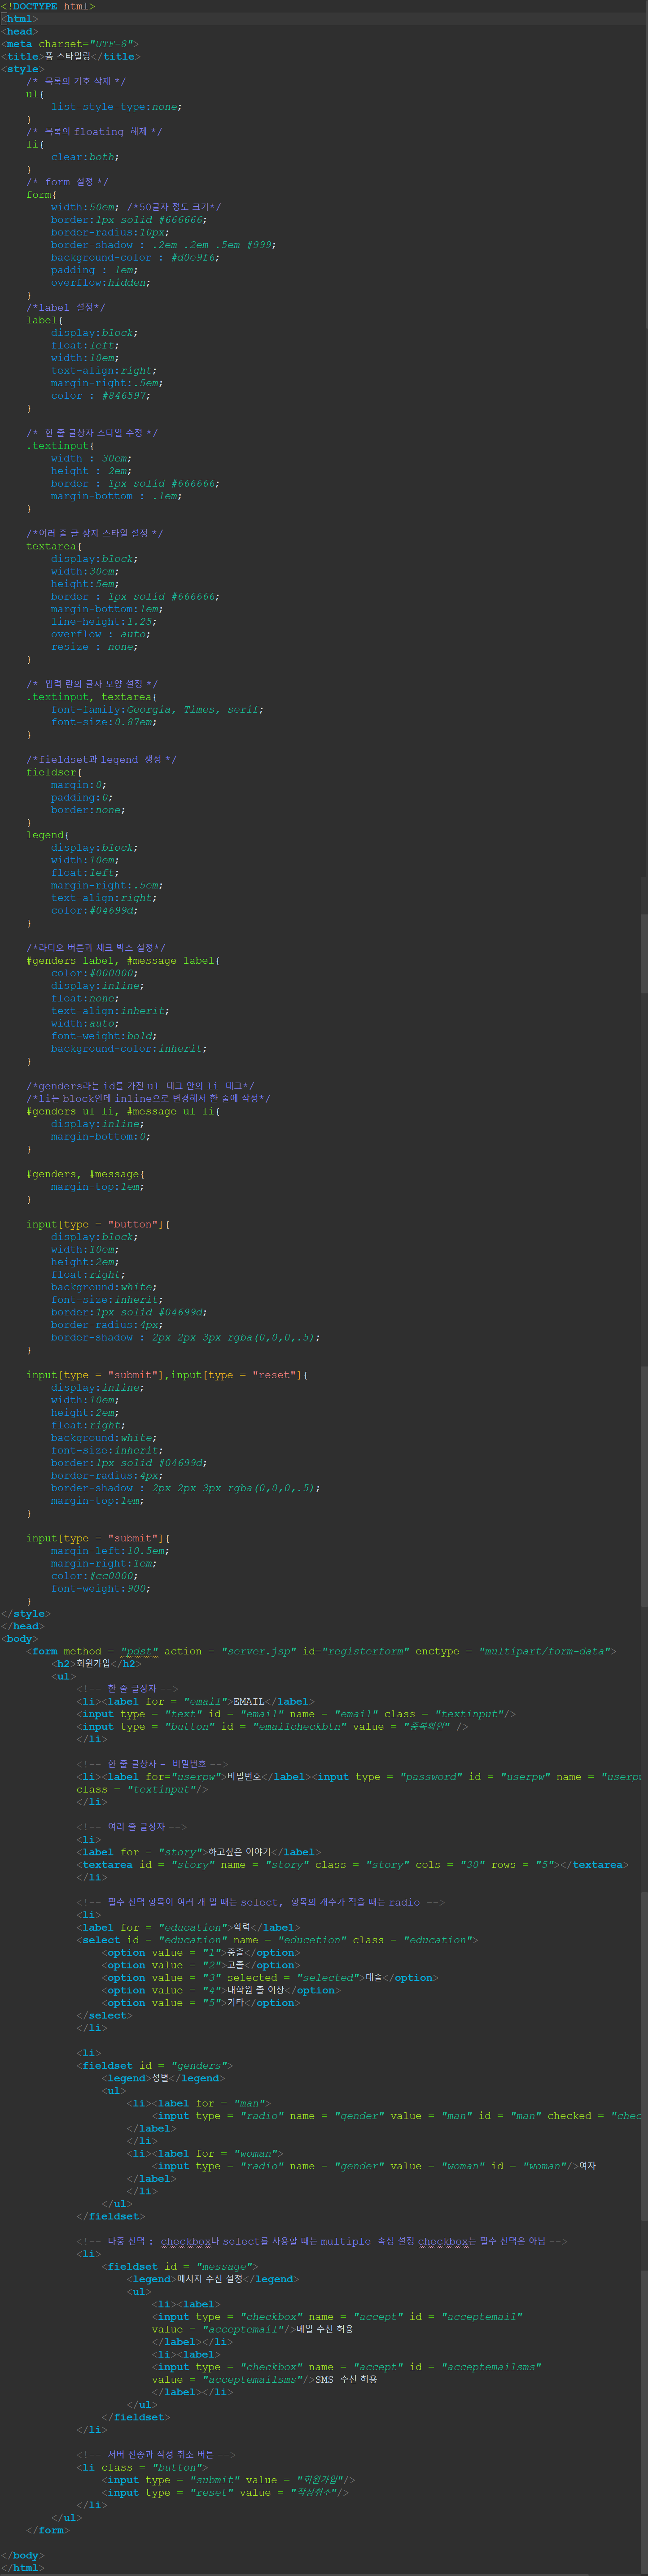Click the 'legend{' selector line
Viewport: 648px width, 2576px height.
48,835
